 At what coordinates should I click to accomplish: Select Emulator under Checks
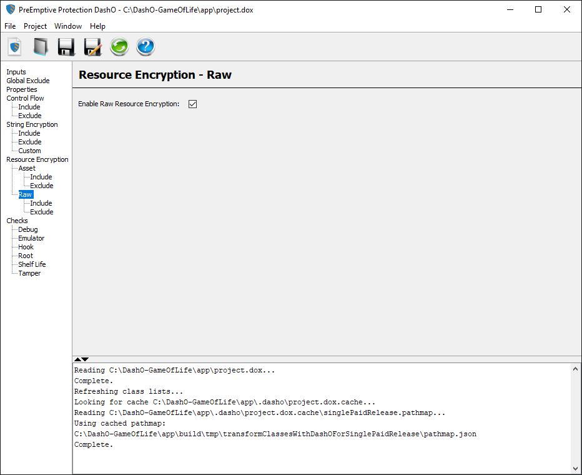31,238
